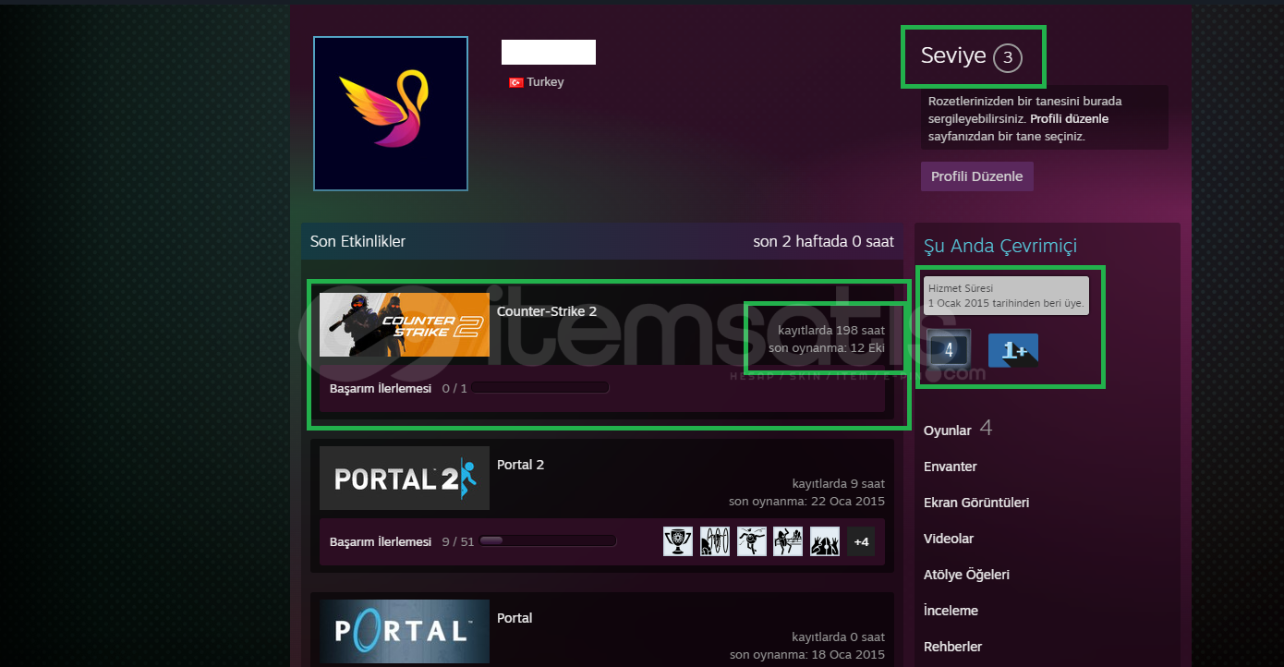
Task: Click Counter-Strike 2 achievement progress bar
Action: click(540, 388)
